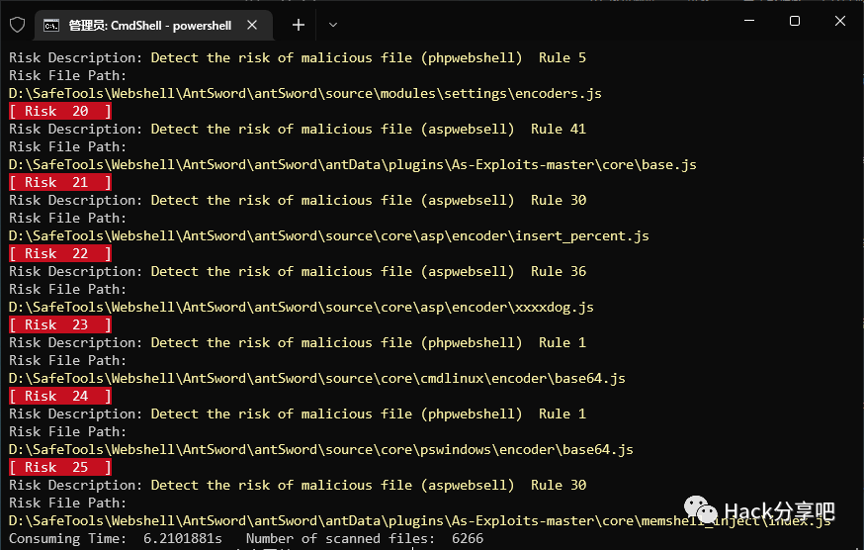864x550 pixels.
Task: Click the Rule 36 aspwebsell description
Action: pyautogui.click(x=369, y=271)
